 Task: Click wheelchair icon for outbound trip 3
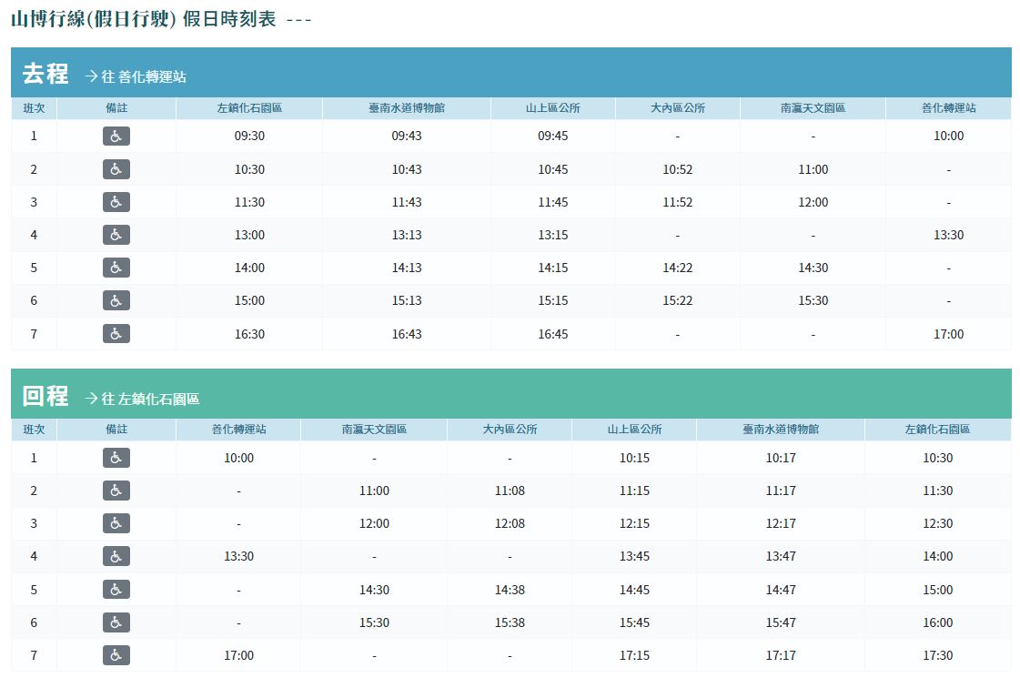pyautogui.click(x=116, y=202)
